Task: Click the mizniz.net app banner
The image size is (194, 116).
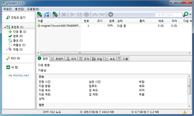Action: [x=18, y=75]
